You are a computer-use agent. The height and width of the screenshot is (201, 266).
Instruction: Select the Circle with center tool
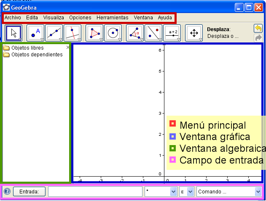coord(113,33)
